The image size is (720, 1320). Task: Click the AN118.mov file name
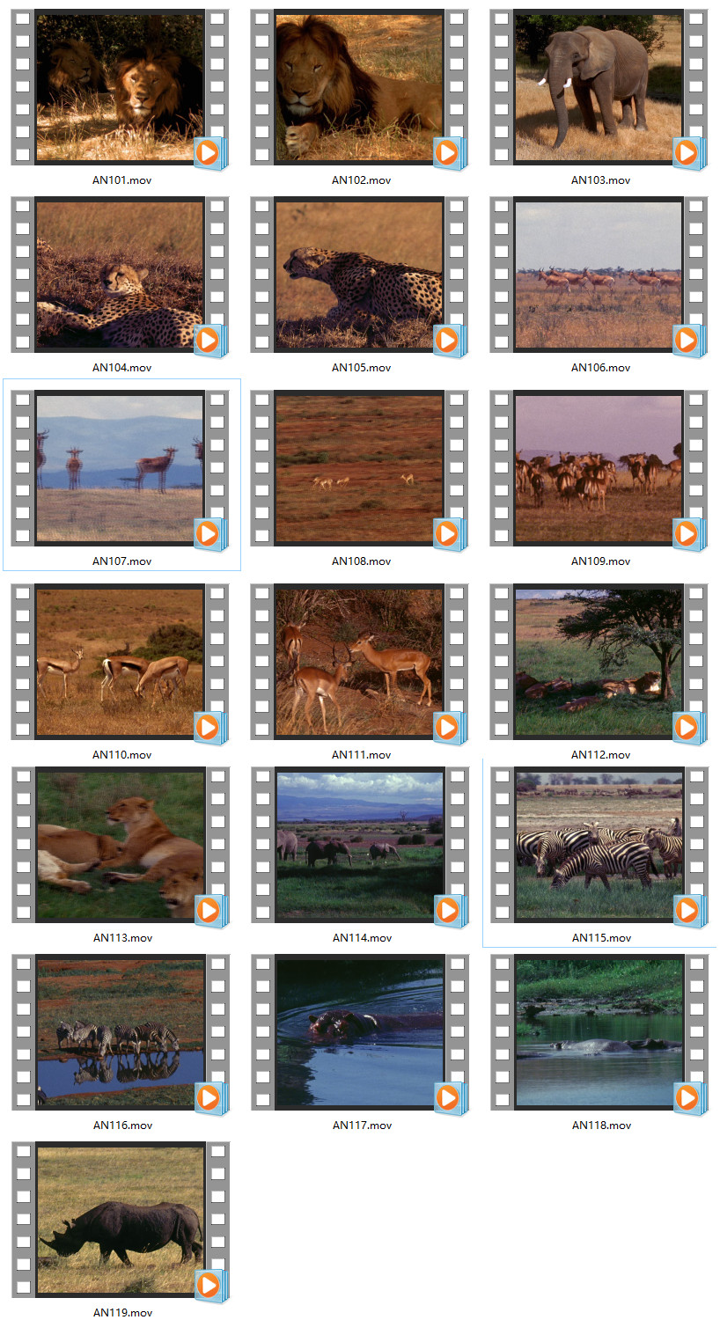[602, 1126]
